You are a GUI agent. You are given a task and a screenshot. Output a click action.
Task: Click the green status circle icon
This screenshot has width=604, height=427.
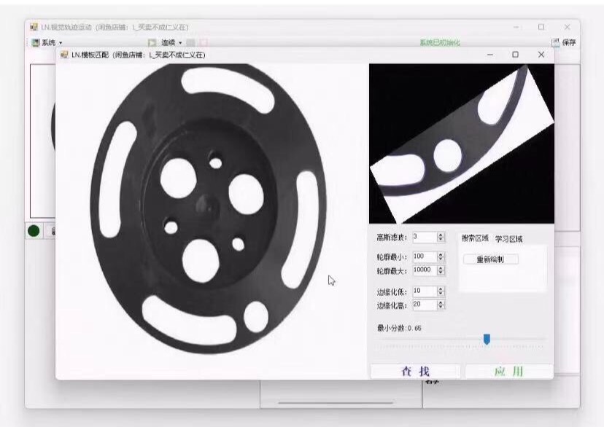click(34, 231)
